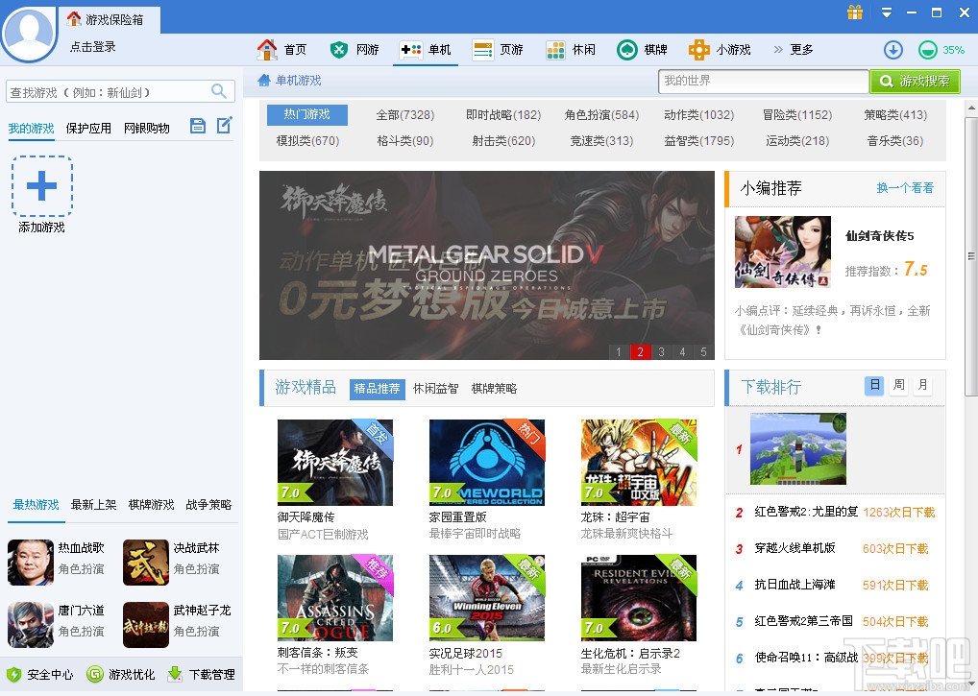Viewport: 978px width, 696px height.
Task: Open the 实况足球2015 cover thumbnail
Action: click(x=486, y=597)
